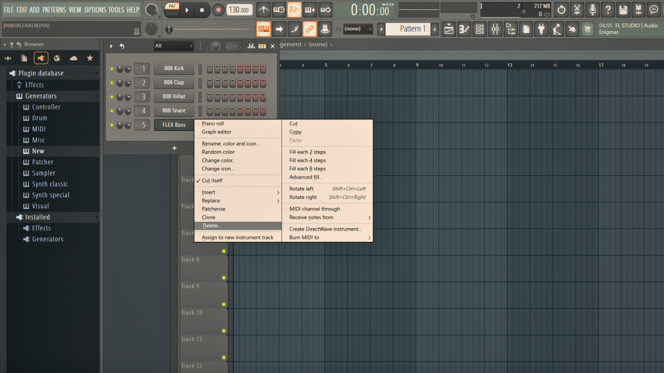Toggle the recording countdown 3.2.1 icon
This screenshot has width=664, height=373.
294,9
